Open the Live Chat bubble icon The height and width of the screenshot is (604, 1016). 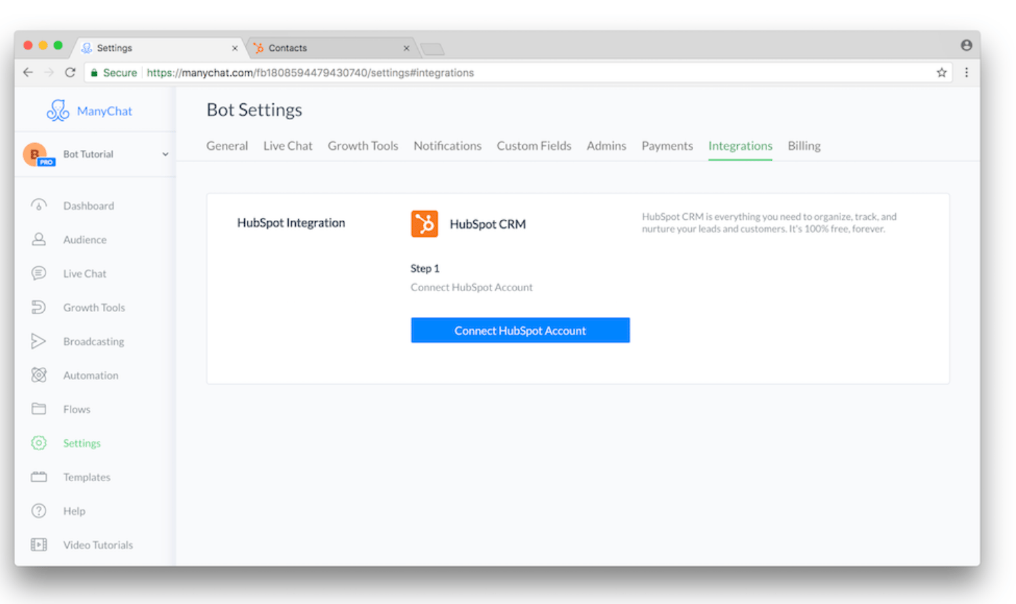39,273
